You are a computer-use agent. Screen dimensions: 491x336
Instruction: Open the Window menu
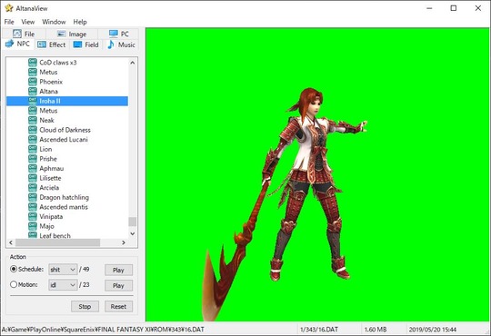pyautogui.click(x=54, y=22)
